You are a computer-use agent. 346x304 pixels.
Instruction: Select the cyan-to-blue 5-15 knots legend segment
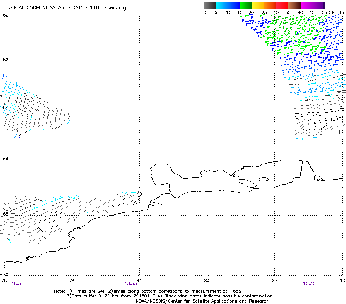tap(228, 6)
